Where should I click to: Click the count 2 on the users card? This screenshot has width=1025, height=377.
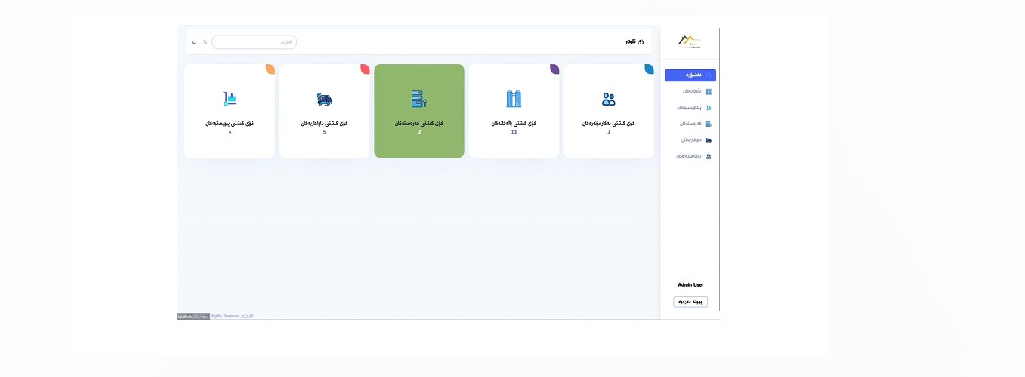(609, 132)
